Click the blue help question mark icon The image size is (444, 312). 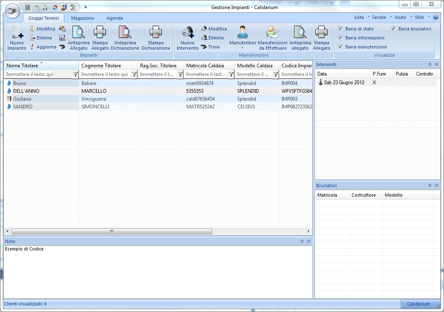(x=436, y=17)
